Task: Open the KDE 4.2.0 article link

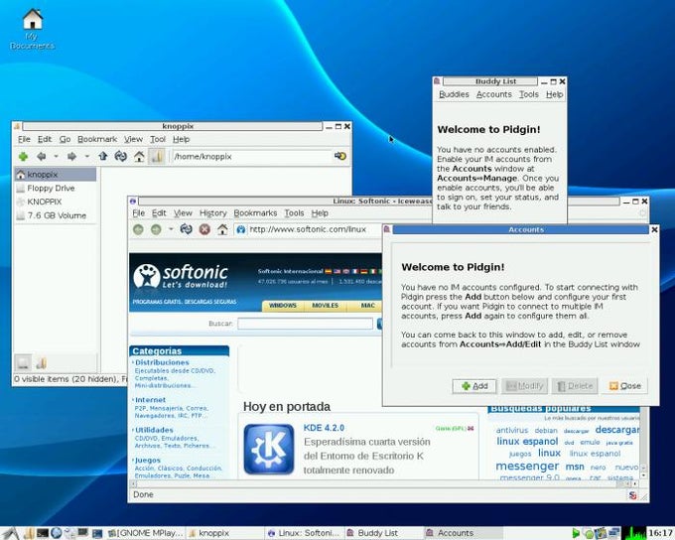Action: 324,428
